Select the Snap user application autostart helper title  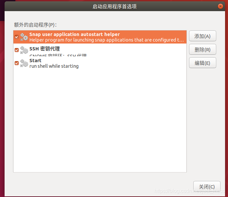tap(75, 34)
